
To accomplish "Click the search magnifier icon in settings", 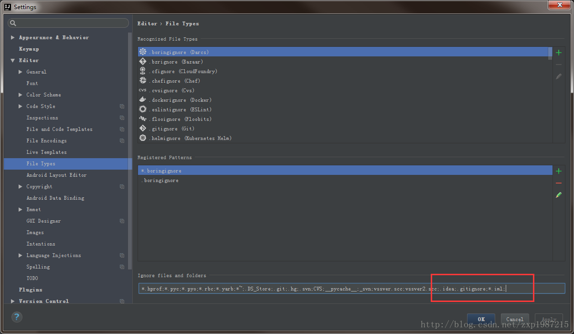I will click(x=13, y=23).
